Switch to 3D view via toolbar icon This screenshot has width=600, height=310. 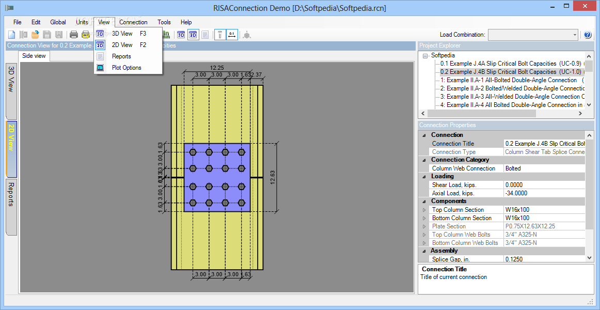pos(181,35)
